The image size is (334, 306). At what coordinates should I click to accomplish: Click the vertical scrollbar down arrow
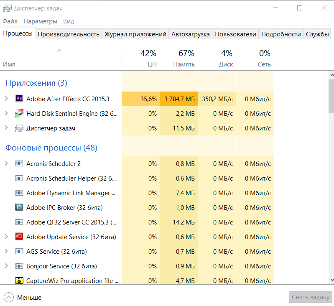[331, 280]
